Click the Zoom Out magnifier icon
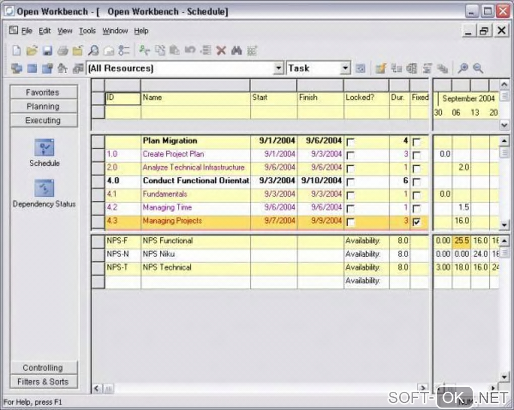The image size is (514, 410). tap(478, 68)
